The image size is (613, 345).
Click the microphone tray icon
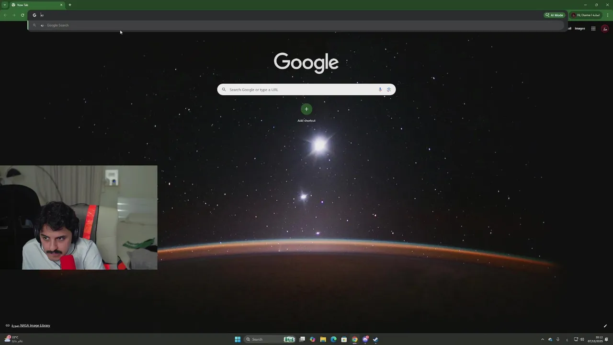tap(558, 339)
